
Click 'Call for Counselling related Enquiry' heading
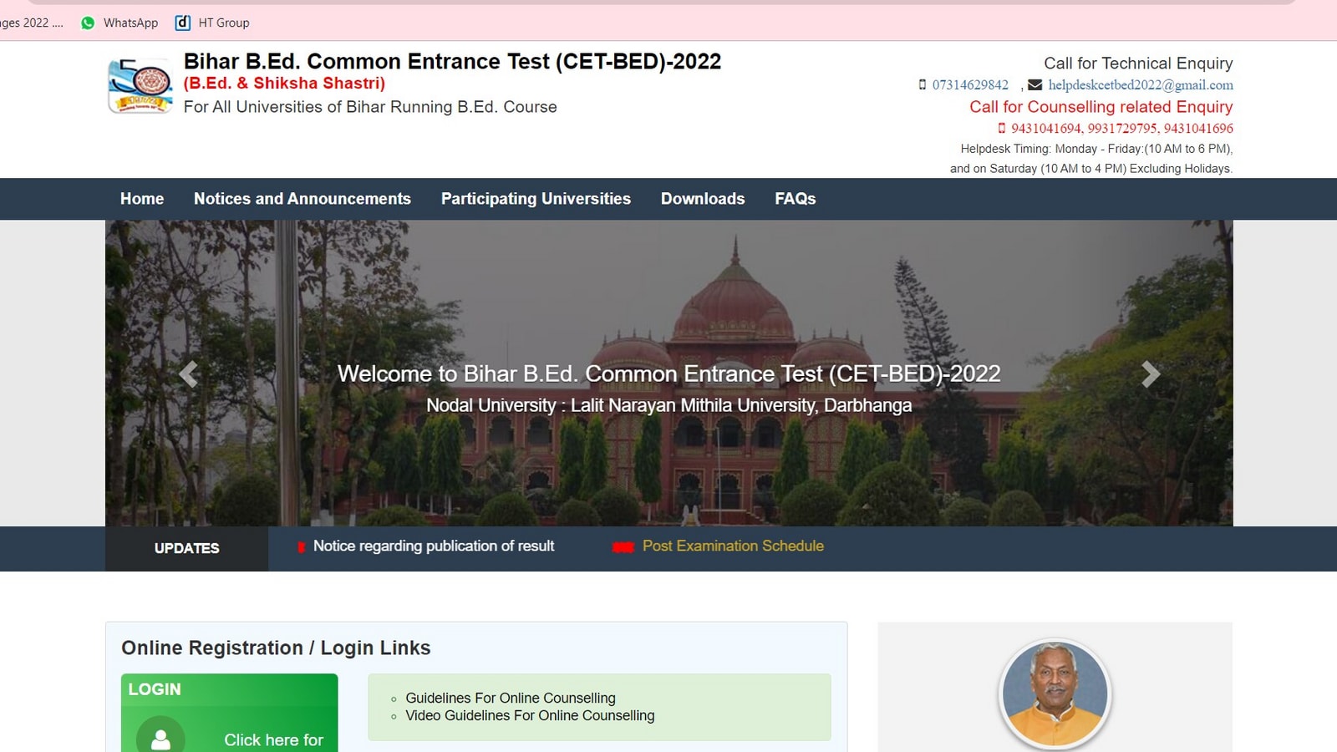1101,106
